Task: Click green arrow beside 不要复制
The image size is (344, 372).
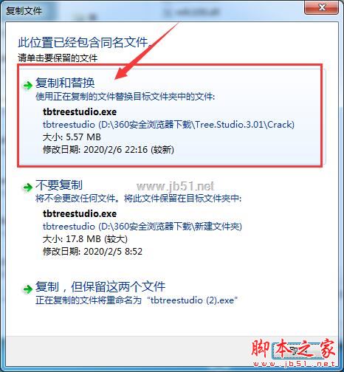Action: [x=28, y=187]
